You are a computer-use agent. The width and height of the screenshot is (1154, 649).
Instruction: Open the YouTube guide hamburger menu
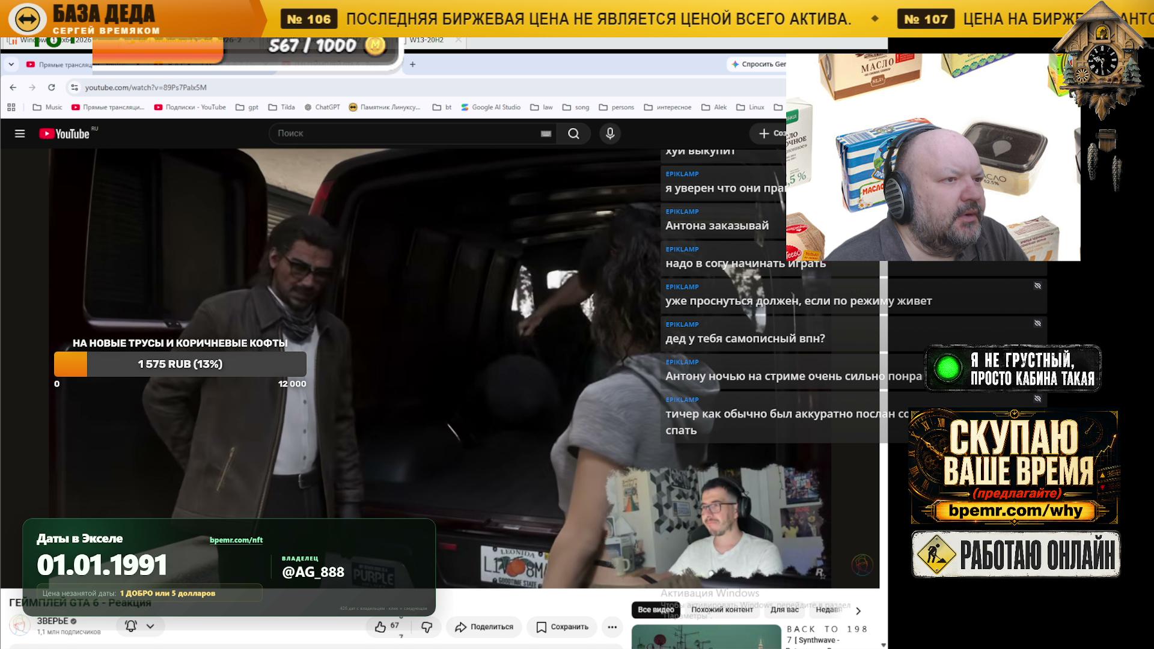(x=20, y=133)
